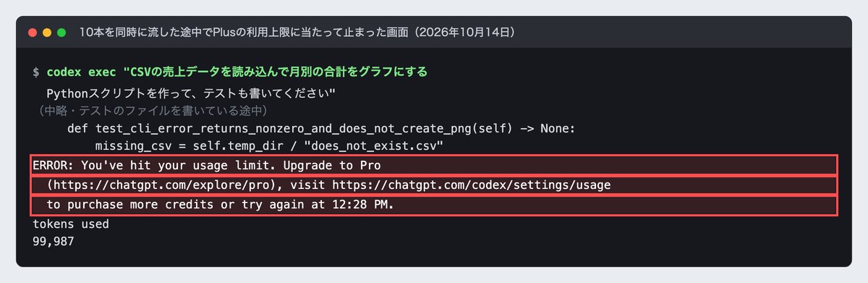868x283 pixels.
Task: Click the 'missing_csv = self.temp_dir' line
Action: pos(268,147)
